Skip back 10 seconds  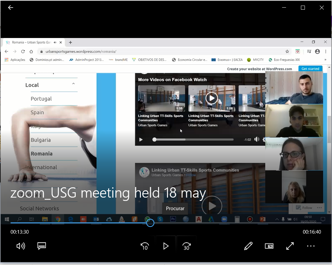[x=145, y=246]
